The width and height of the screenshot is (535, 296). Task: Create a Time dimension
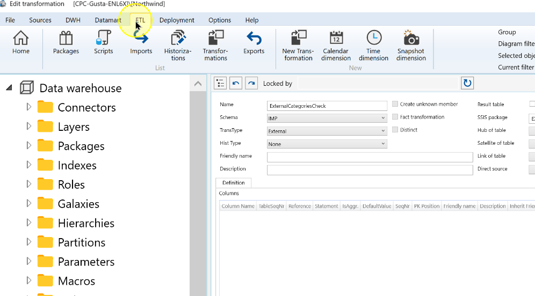coord(374,46)
